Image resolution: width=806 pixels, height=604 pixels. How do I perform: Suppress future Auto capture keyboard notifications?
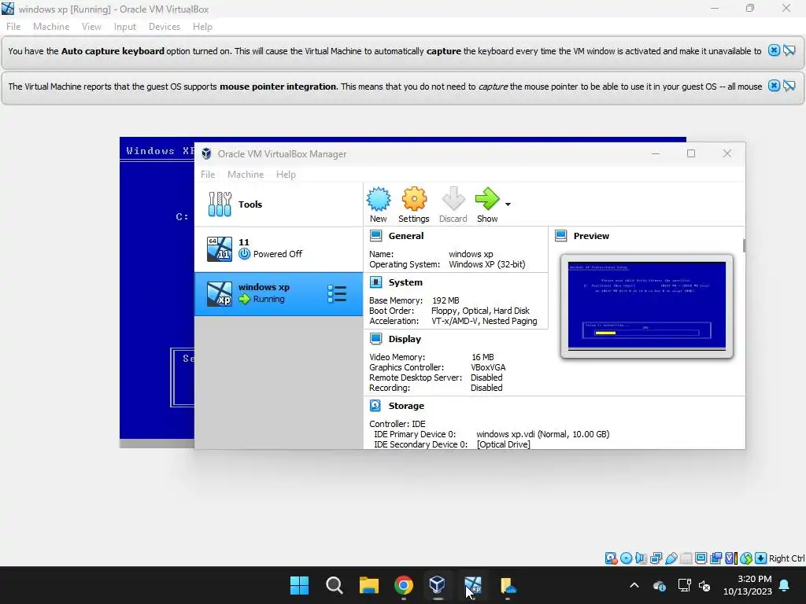[789, 50]
